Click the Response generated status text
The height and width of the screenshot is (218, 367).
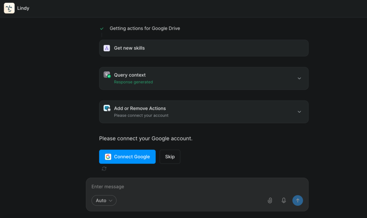point(133,82)
